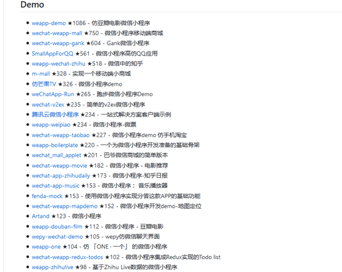Open the 仿芒果TV link
The image size is (342, 272).
click(x=44, y=84)
